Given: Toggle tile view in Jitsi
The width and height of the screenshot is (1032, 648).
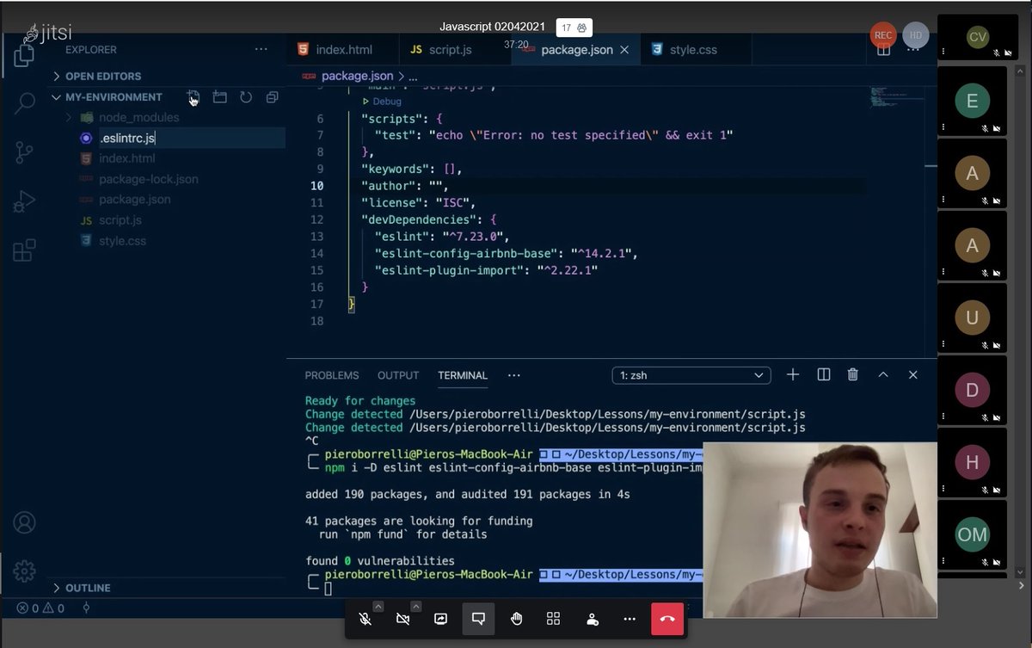Looking at the screenshot, I should pyautogui.click(x=554, y=619).
